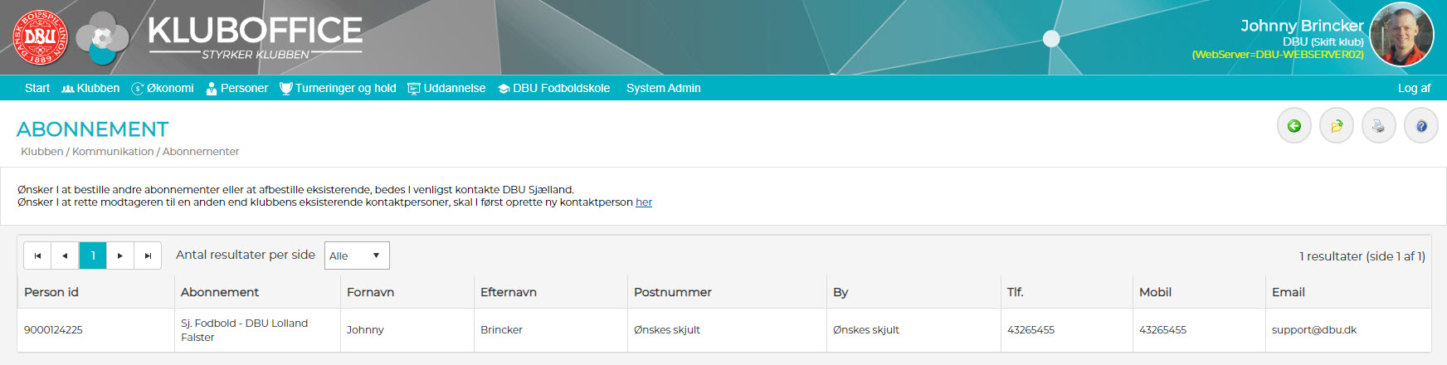The image size is (1447, 365).
Task: Click Johnny Brincker's profile photo
Action: [x=1402, y=35]
